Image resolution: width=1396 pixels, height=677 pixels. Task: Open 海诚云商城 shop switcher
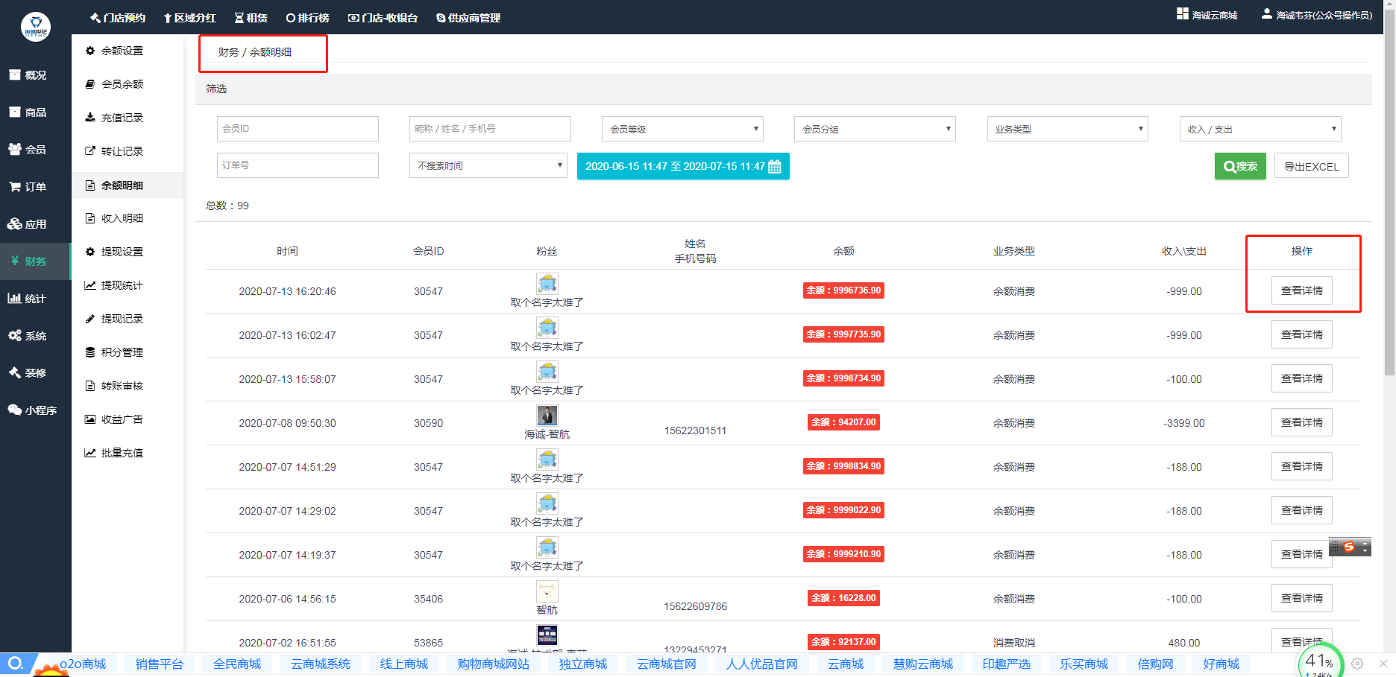click(x=1207, y=15)
